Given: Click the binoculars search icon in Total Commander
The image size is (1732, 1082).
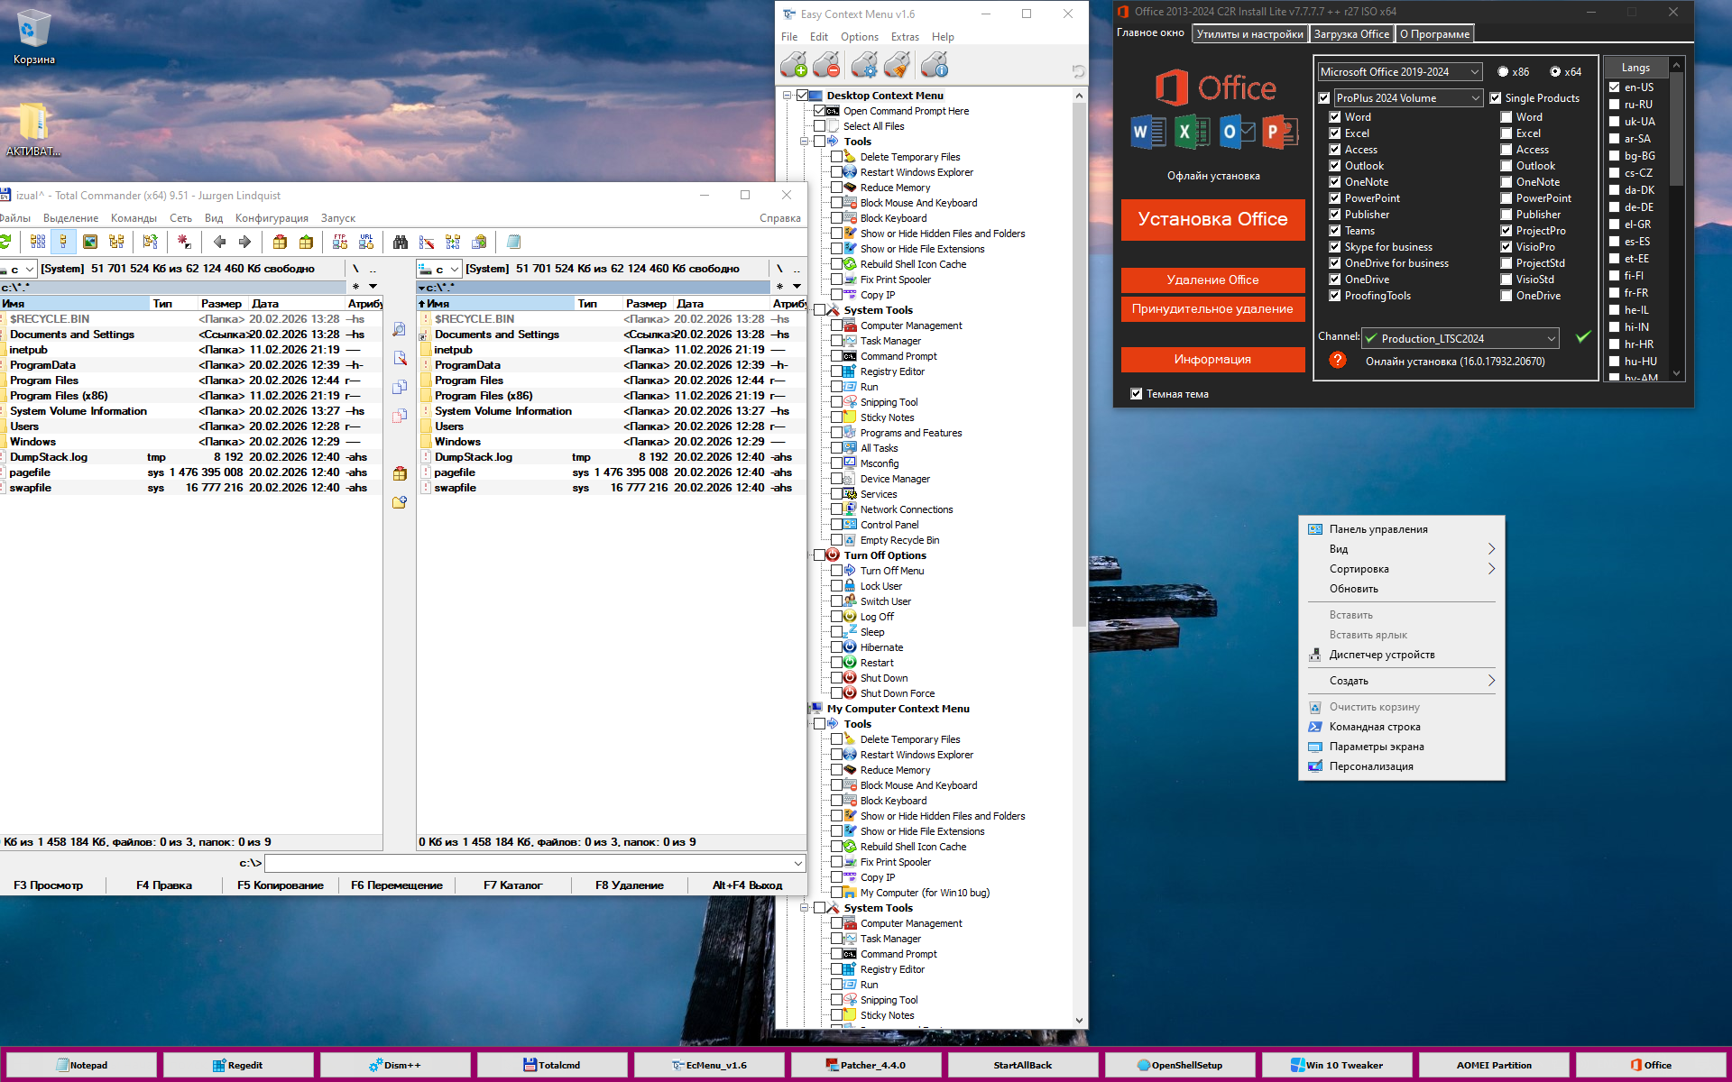Looking at the screenshot, I should pyautogui.click(x=401, y=242).
